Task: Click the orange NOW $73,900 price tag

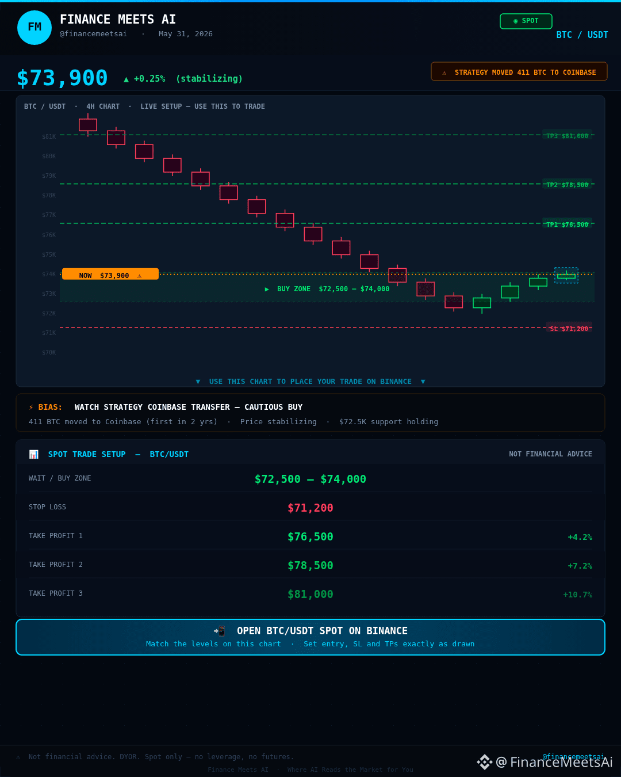Action: [110, 275]
